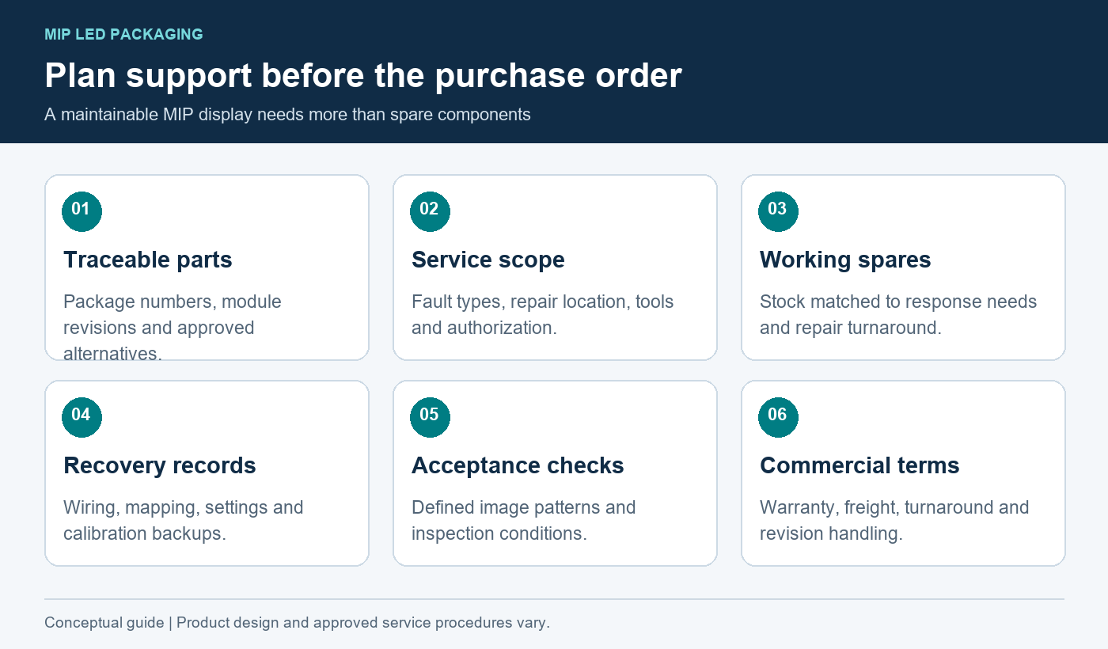This screenshot has height=649, width=1108.
Task: Click the "A maintainable MIP display" subtitle
Action: pyautogui.click(x=287, y=115)
